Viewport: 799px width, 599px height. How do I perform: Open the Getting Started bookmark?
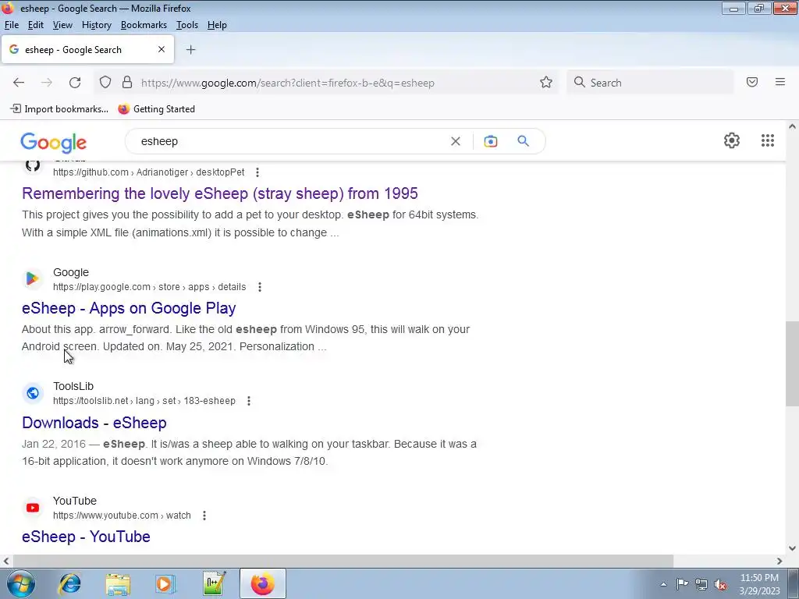tap(156, 109)
